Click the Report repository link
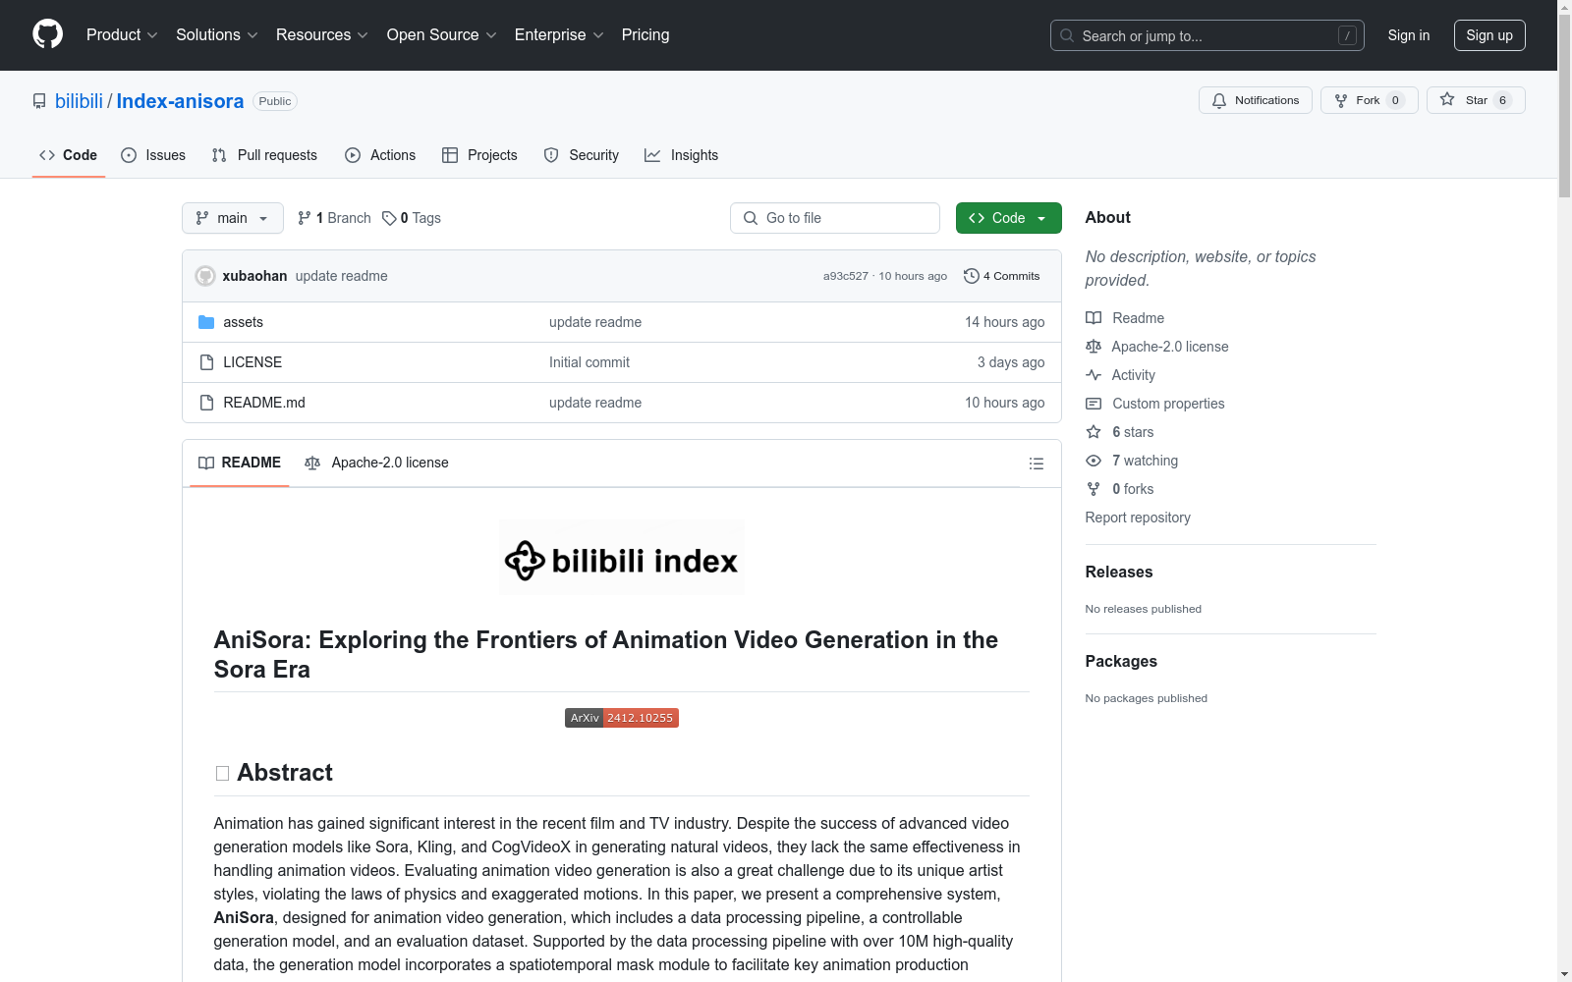The width and height of the screenshot is (1572, 982). click(1138, 518)
